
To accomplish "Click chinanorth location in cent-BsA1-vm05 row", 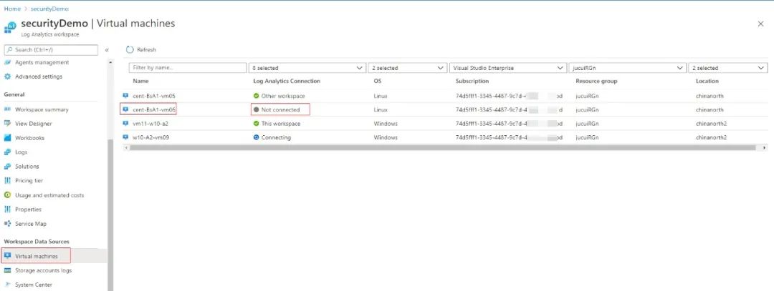I will point(709,96).
